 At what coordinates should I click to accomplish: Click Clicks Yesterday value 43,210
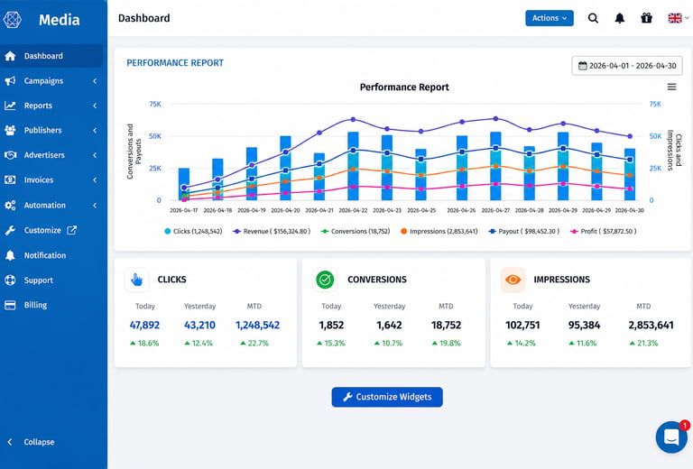[199, 325]
